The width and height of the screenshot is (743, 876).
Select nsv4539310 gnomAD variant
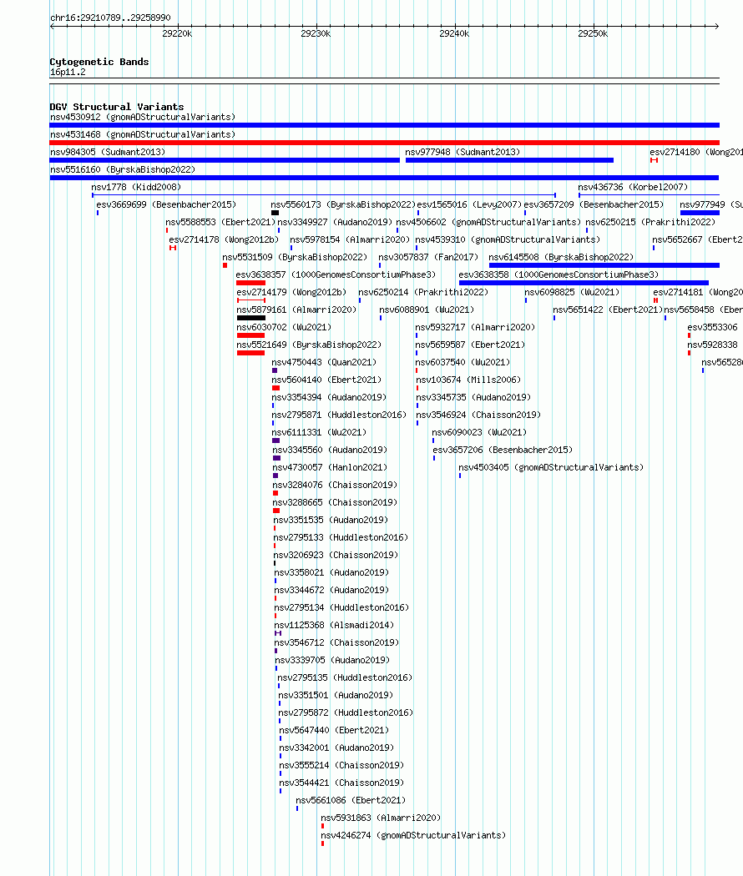coord(508,239)
